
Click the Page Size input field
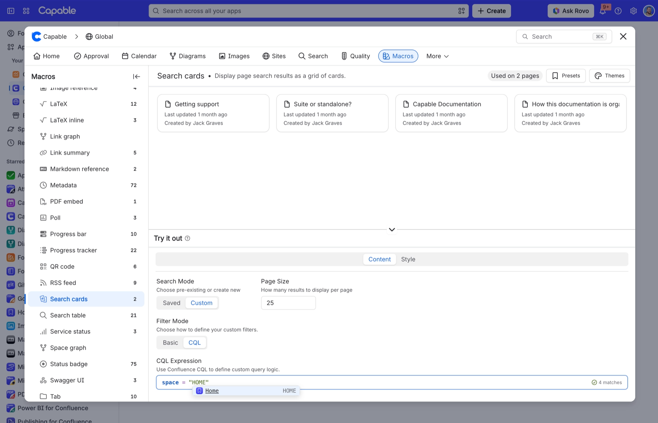point(289,303)
